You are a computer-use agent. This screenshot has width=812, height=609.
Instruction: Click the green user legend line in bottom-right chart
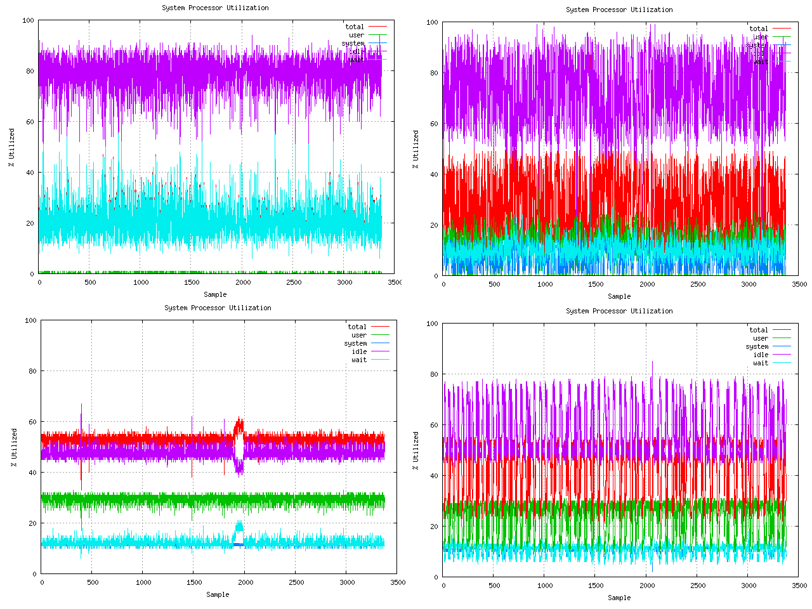tap(781, 338)
